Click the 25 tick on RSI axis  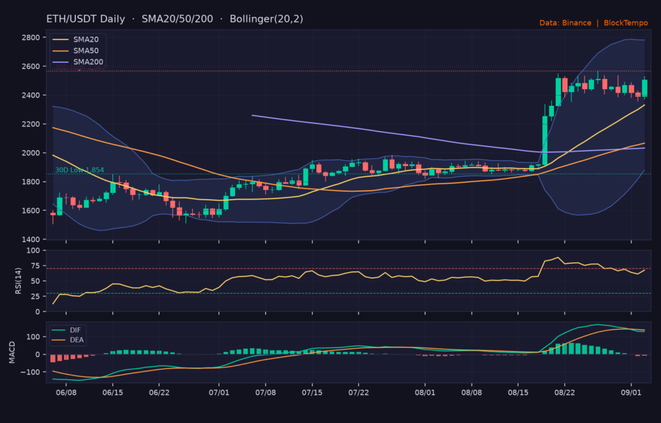pyautogui.click(x=36, y=296)
